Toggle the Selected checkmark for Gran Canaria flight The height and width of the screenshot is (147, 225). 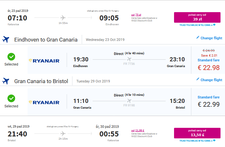[x=11, y=98]
